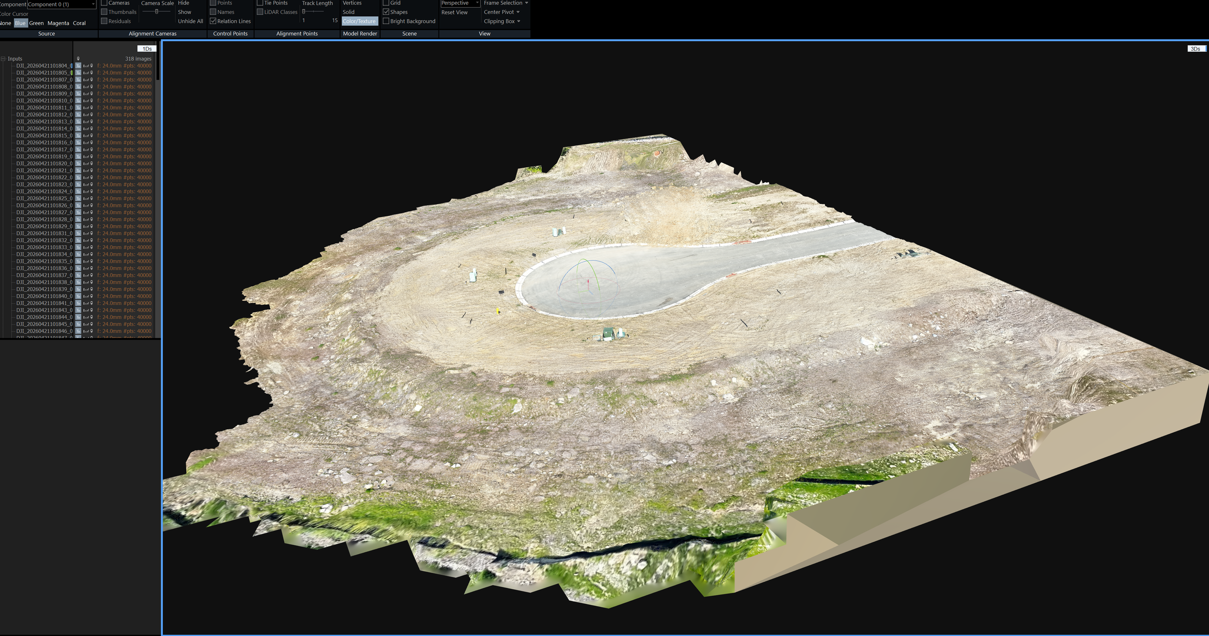Enable the Thumbnails checkbox
The image size is (1209, 636).
tap(104, 12)
